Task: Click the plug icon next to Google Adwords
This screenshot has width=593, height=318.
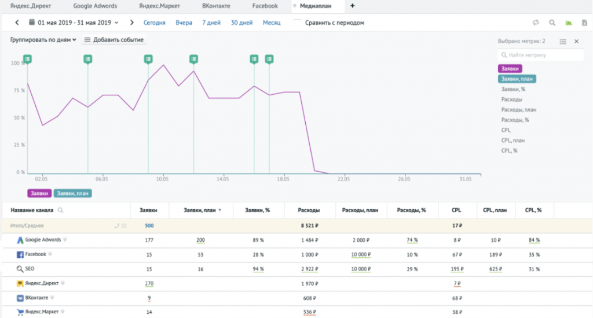Action: pos(65,240)
